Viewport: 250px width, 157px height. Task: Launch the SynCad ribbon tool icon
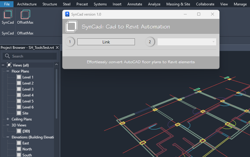[x=8, y=14]
